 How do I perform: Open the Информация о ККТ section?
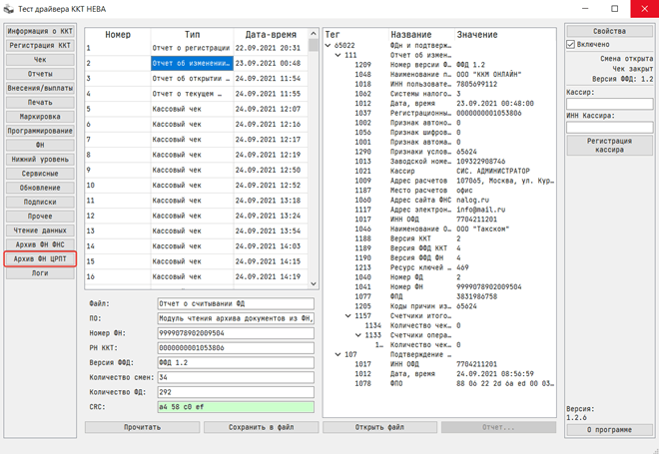[40, 32]
